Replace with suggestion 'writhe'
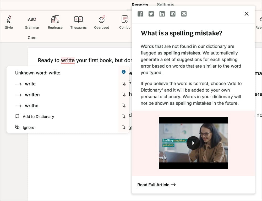This screenshot has height=201, width=262. pos(32,106)
